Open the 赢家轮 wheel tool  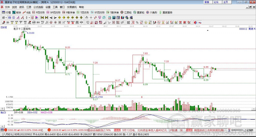pos(139,12)
